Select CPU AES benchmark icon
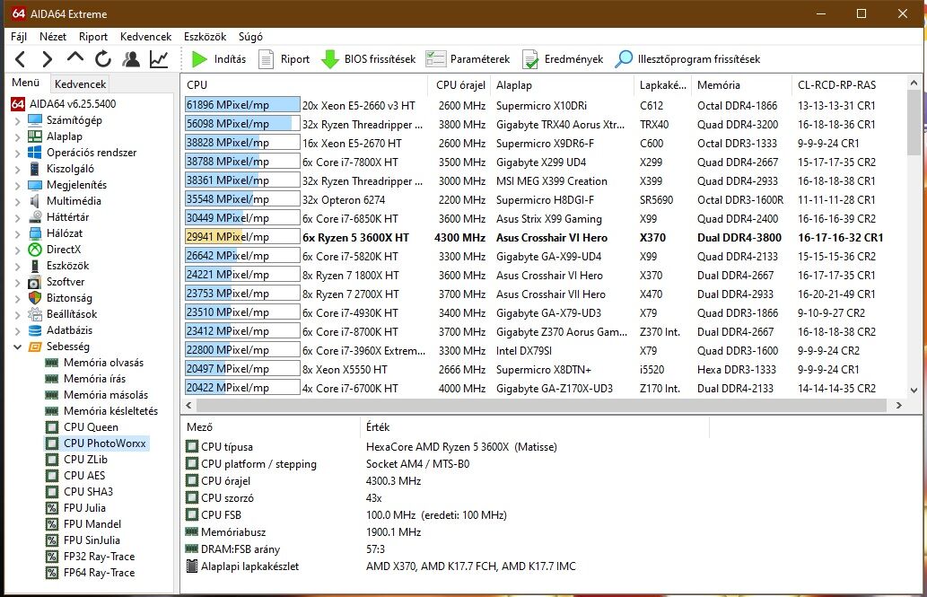Viewport: 927px width, 597px height. [x=52, y=476]
